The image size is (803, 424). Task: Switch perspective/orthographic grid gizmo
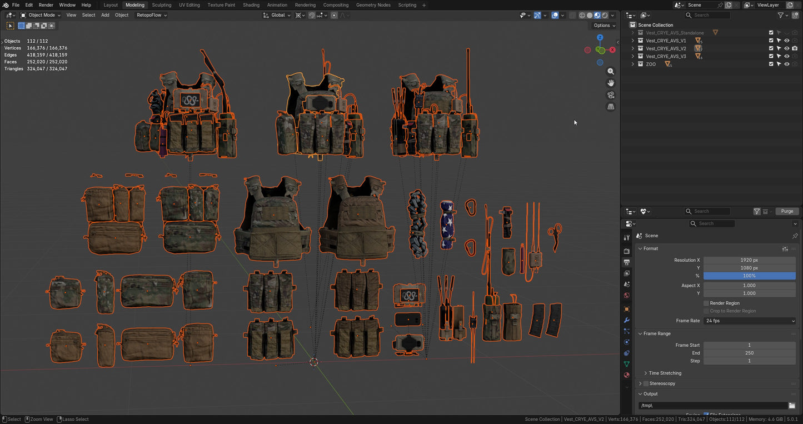[x=611, y=107]
